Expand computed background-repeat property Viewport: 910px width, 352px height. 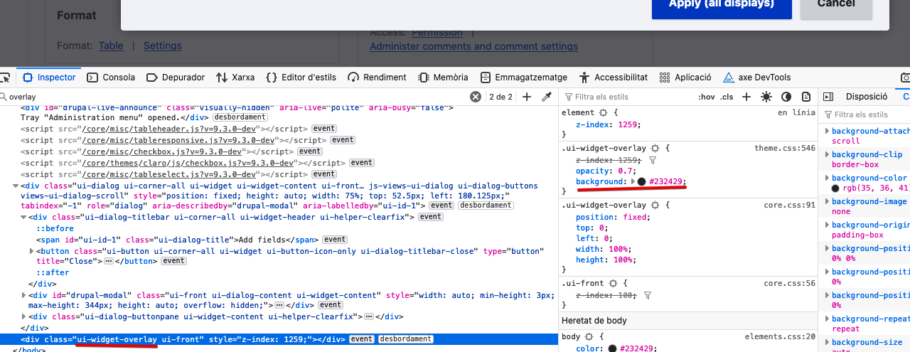tap(827, 319)
